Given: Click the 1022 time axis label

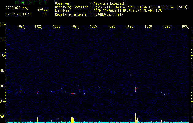Looking at the screenshot, I should coord(38,26).
